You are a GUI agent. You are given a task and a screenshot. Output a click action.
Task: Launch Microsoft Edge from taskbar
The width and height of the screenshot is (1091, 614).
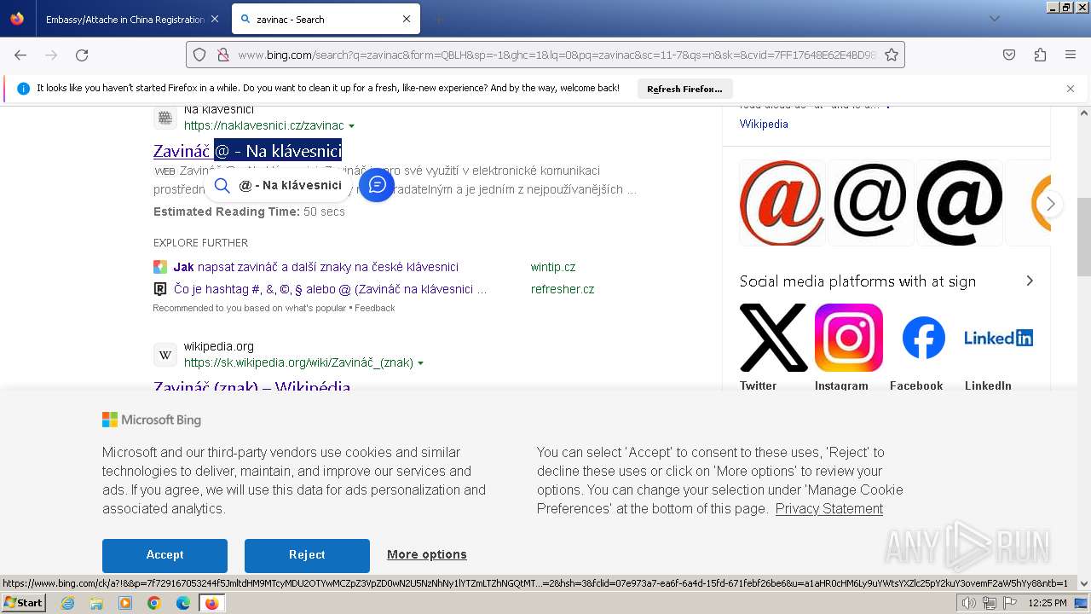pyautogui.click(x=183, y=603)
